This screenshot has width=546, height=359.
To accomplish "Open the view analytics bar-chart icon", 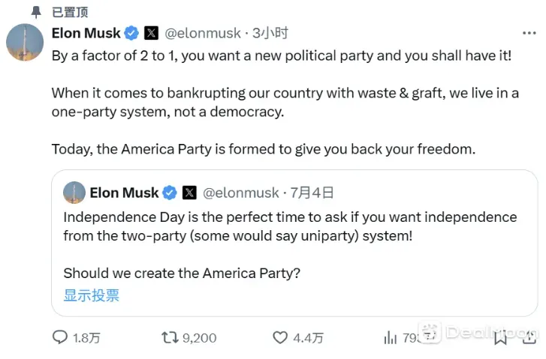I will (x=390, y=338).
